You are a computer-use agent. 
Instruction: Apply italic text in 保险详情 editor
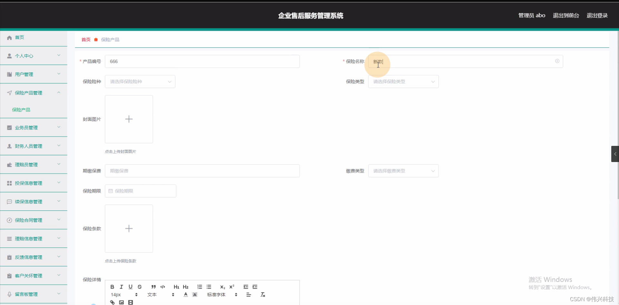[x=121, y=287]
